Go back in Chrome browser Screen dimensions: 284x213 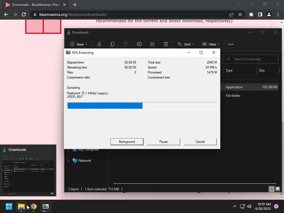[6, 14]
